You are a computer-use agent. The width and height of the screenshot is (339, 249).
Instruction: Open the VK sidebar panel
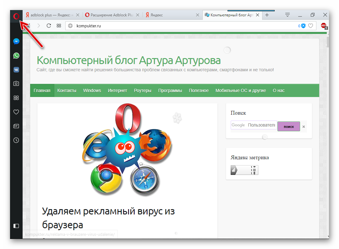(x=16, y=70)
